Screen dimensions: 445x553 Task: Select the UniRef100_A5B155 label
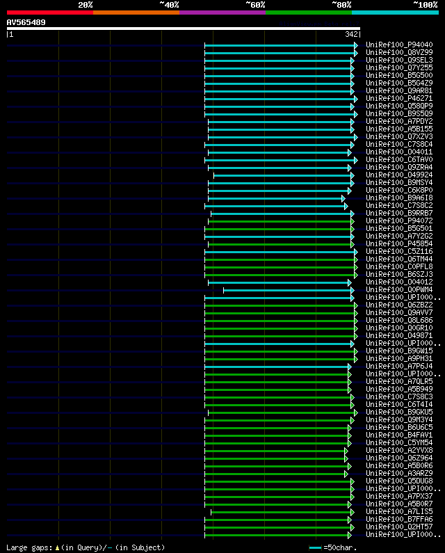pos(399,129)
